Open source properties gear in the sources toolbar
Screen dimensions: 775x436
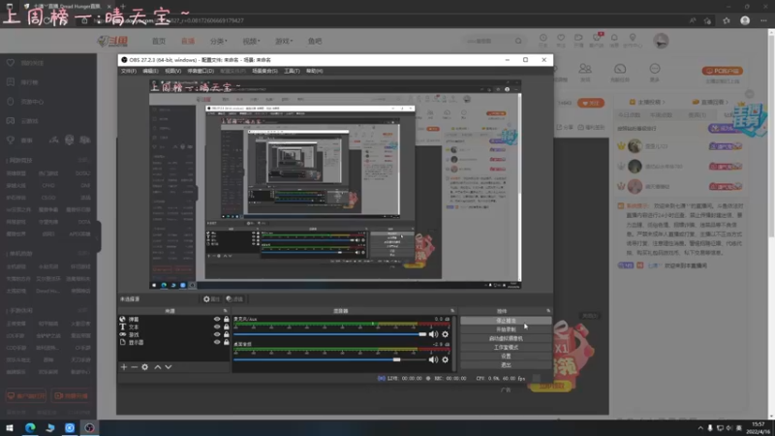click(144, 367)
